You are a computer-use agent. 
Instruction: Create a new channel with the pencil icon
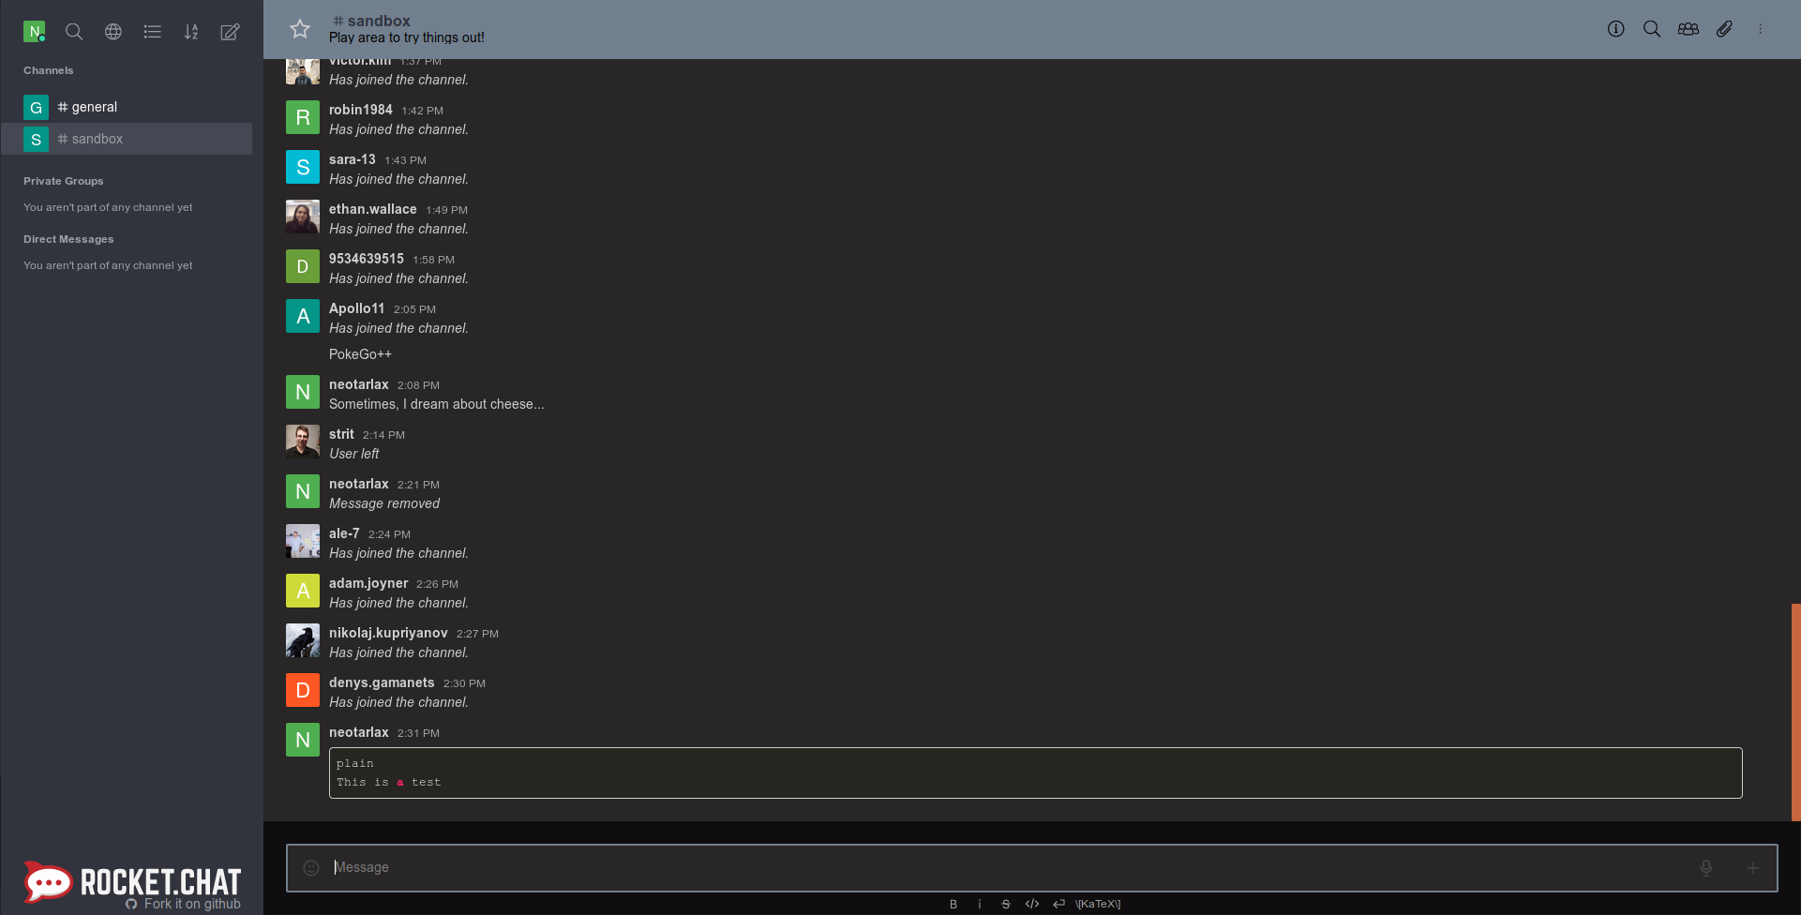click(x=229, y=31)
